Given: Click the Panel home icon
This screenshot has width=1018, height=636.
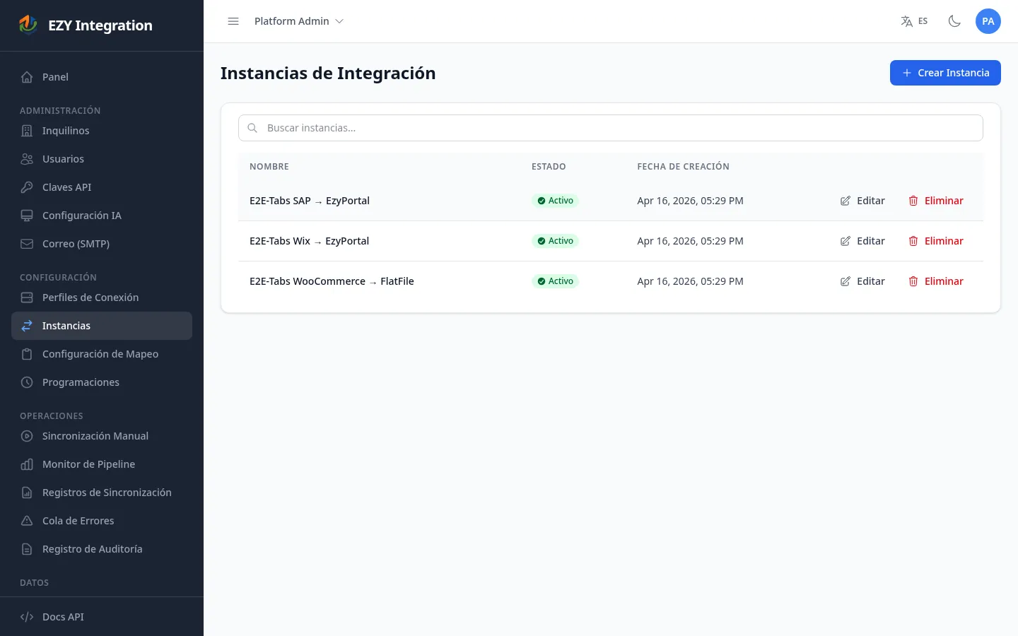Looking at the screenshot, I should (x=27, y=77).
